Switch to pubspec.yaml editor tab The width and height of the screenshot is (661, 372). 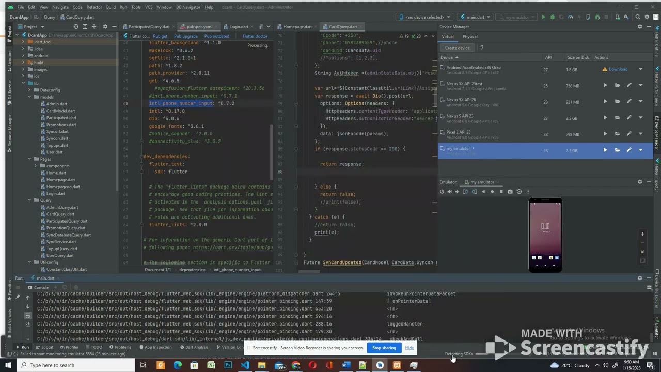199,27
